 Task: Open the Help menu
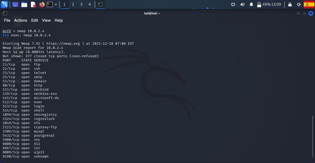click(59, 20)
